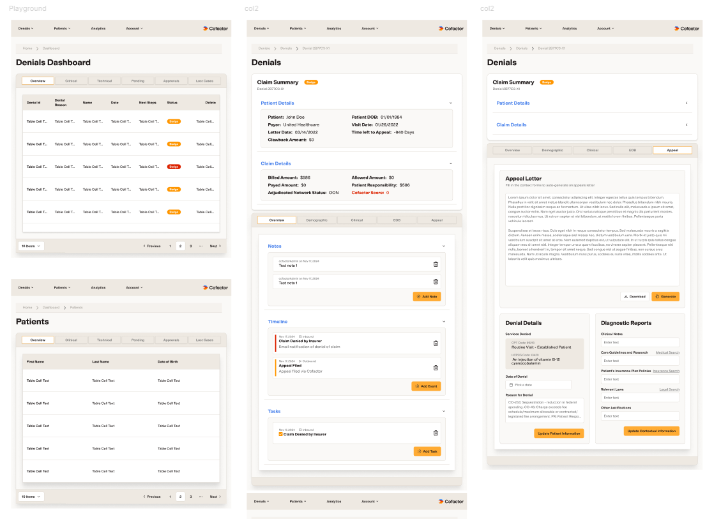721x519 pixels.
Task: Open 10 Items dropdown on Denials Dashboard
Action: click(x=31, y=246)
